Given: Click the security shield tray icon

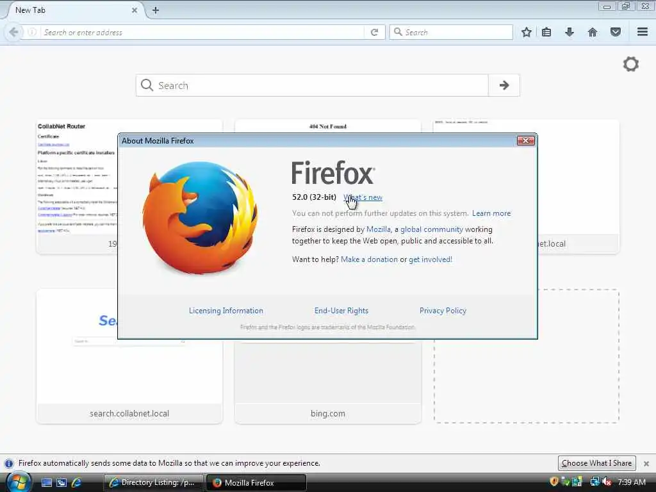Looking at the screenshot, I should coord(554,482).
